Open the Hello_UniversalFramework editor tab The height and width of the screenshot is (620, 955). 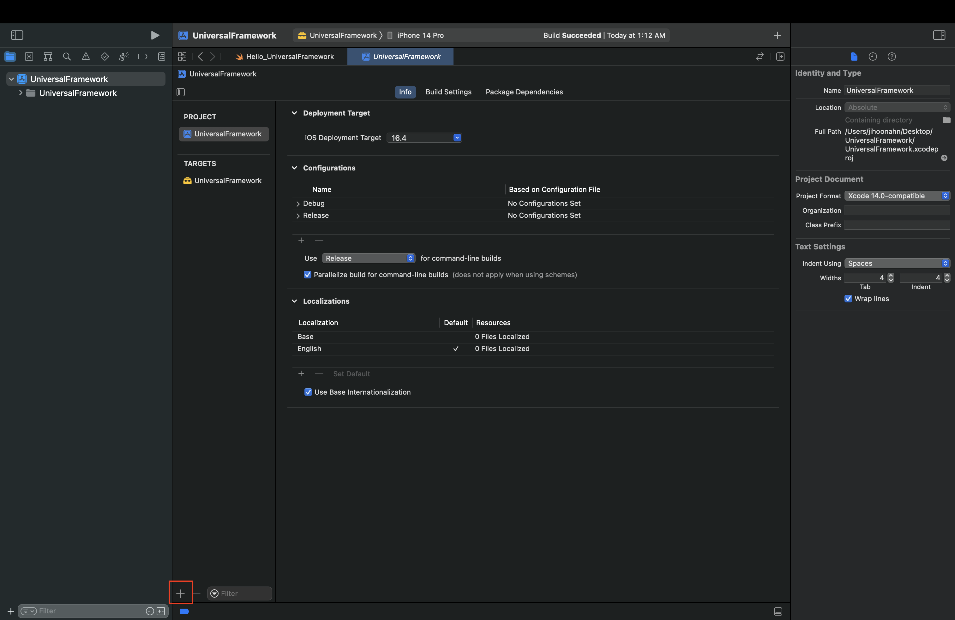click(285, 57)
